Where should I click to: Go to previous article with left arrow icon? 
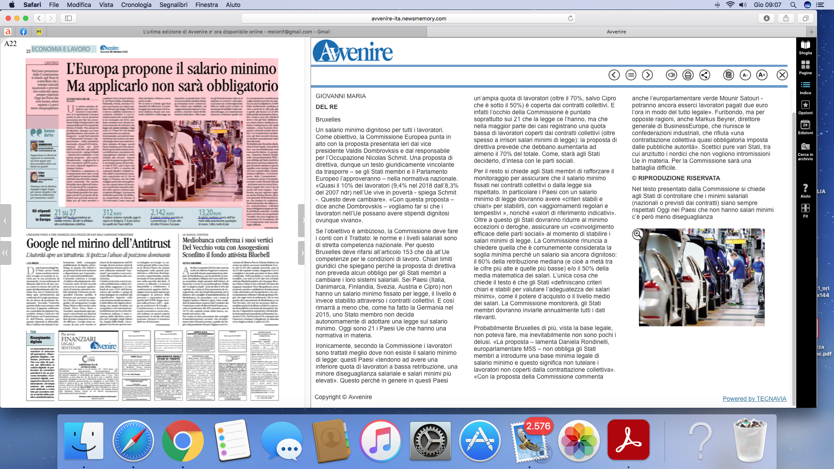tap(614, 75)
